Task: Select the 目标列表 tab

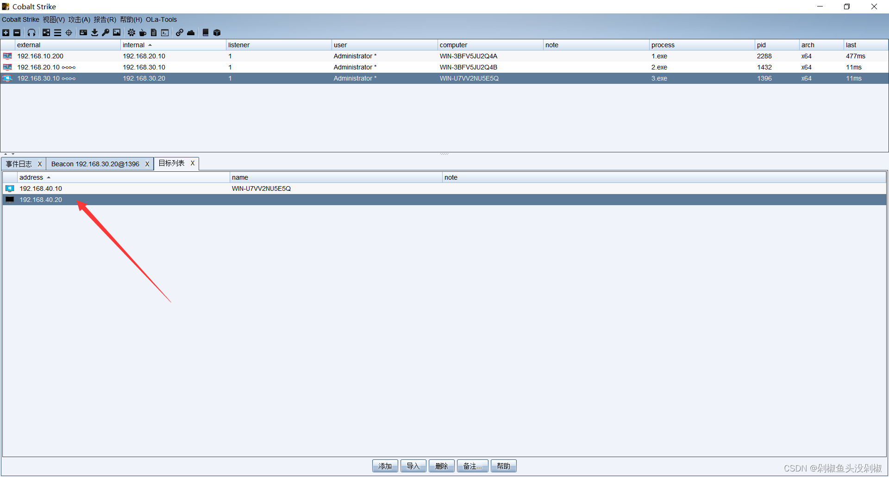Action: click(x=171, y=163)
